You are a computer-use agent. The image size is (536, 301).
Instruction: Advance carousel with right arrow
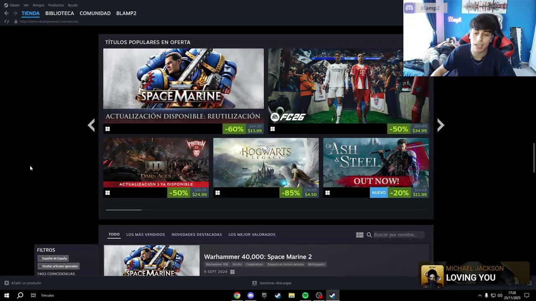(x=440, y=125)
